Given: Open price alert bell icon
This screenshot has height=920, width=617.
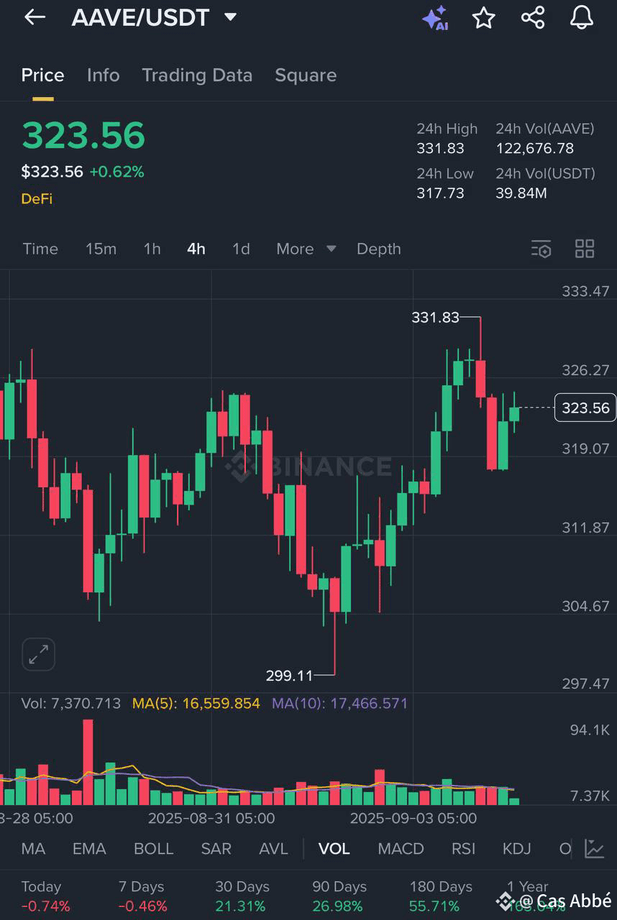Looking at the screenshot, I should 581,18.
